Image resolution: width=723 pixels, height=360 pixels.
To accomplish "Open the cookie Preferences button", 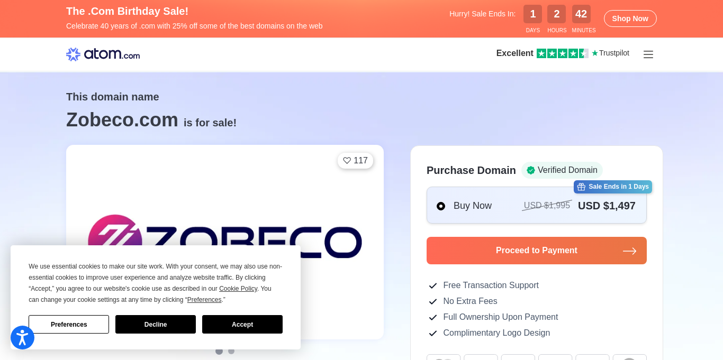I will 69,325.
